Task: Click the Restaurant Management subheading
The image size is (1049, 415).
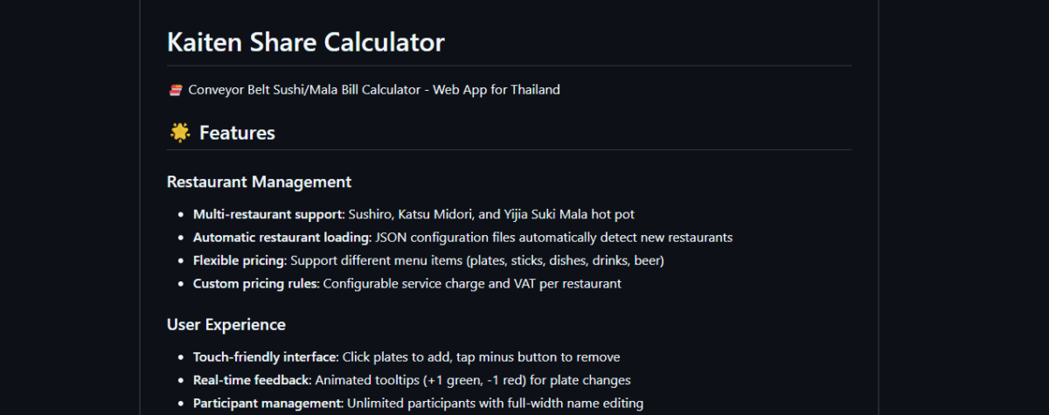Action: 259,182
